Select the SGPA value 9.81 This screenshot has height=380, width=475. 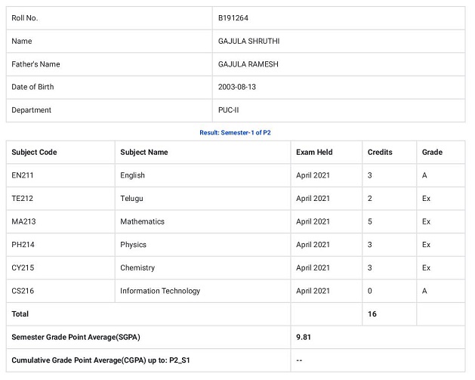[304, 337]
